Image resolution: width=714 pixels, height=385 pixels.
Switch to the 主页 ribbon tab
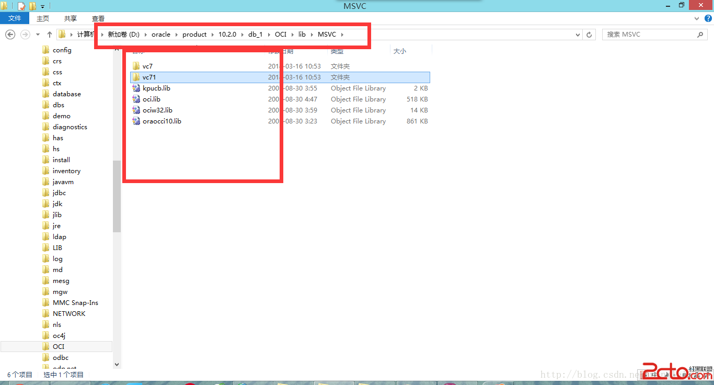(43, 18)
